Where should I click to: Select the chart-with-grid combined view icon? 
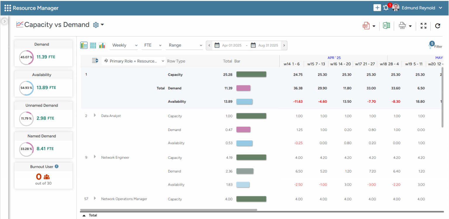[x=84, y=45]
